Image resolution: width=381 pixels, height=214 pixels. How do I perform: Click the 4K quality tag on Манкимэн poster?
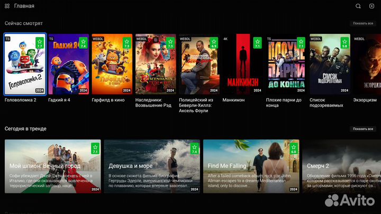[225, 39]
